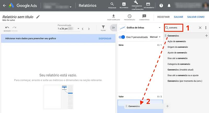Screen dimensions: 209x113
Task: Click the Relatórios page heading
Action: click(x=88, y=5)
